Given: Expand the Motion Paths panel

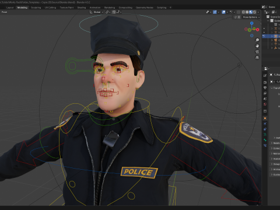Looking at the screenshot, I should (275, 153).
